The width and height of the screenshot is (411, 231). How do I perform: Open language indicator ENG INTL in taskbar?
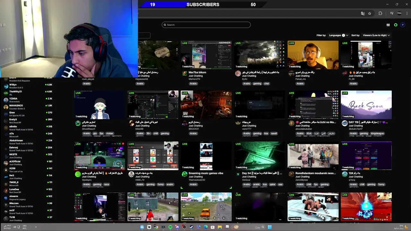click(x=25, y=227)
